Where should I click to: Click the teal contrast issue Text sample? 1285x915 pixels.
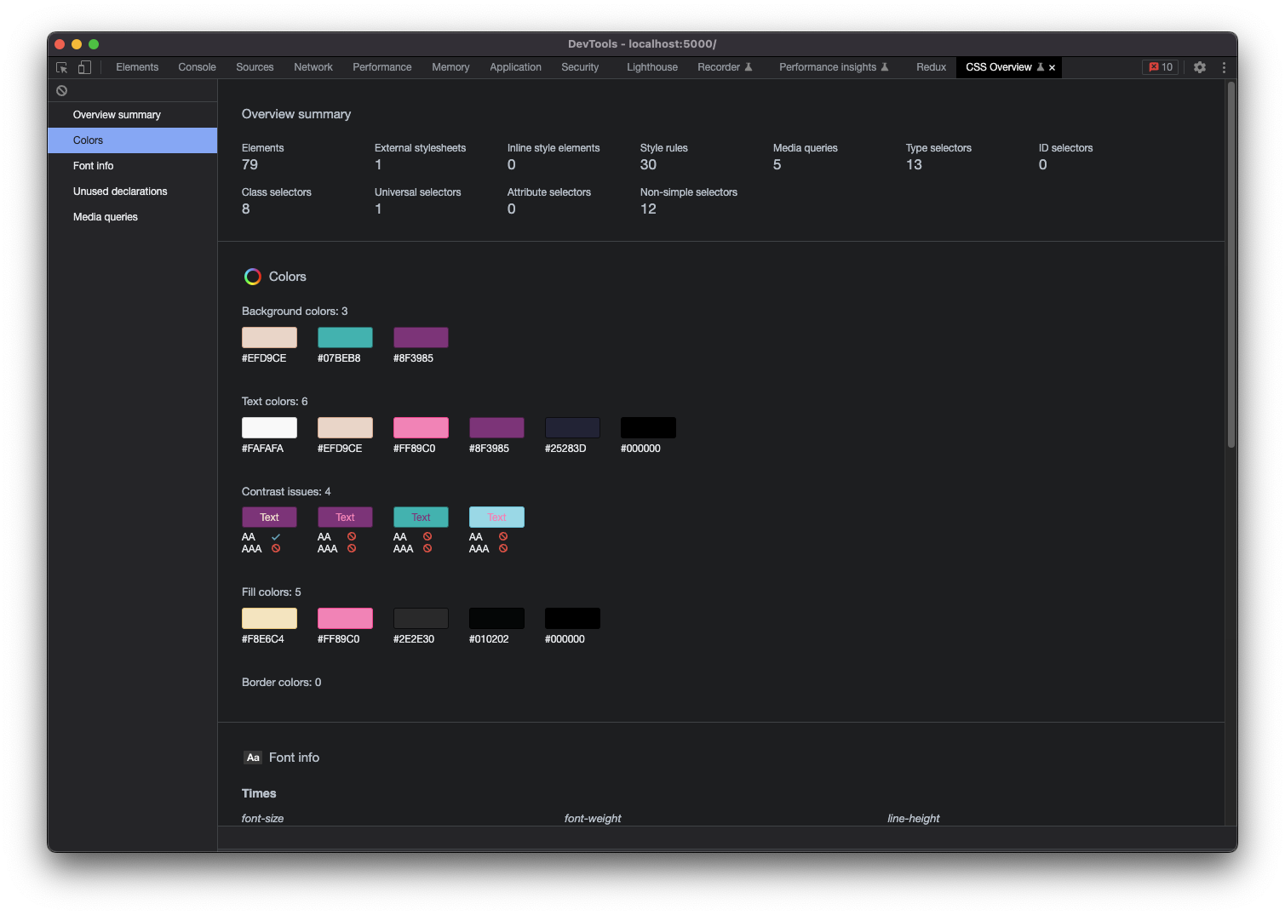pyautogui.click(x=421, y=517)
